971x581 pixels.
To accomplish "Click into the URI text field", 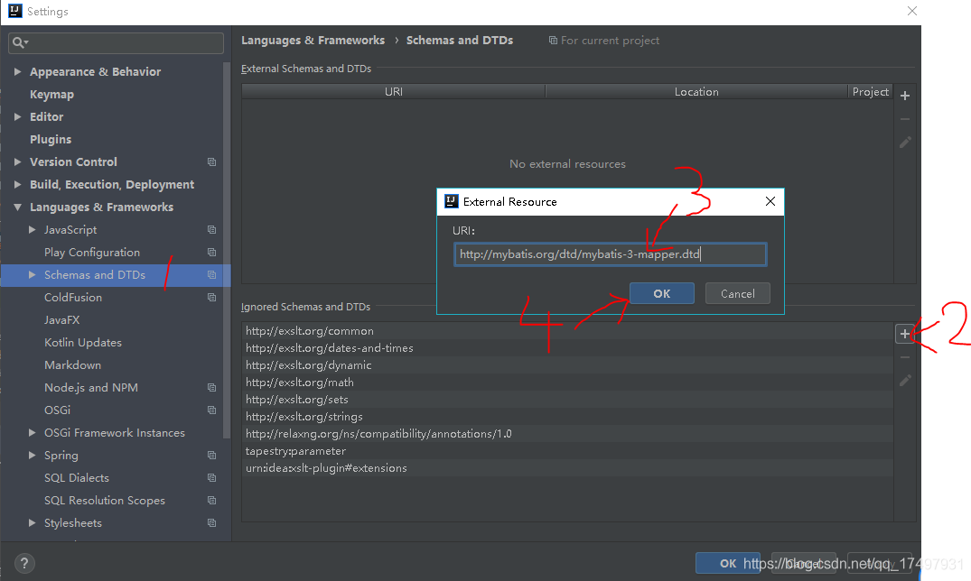I will pos(611,254).
